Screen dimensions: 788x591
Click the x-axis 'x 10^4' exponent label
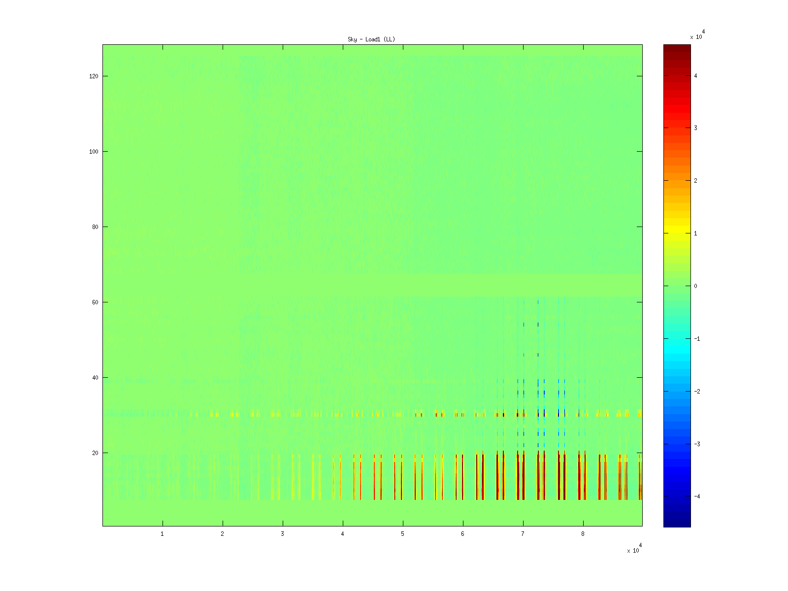tap(633, 549)
